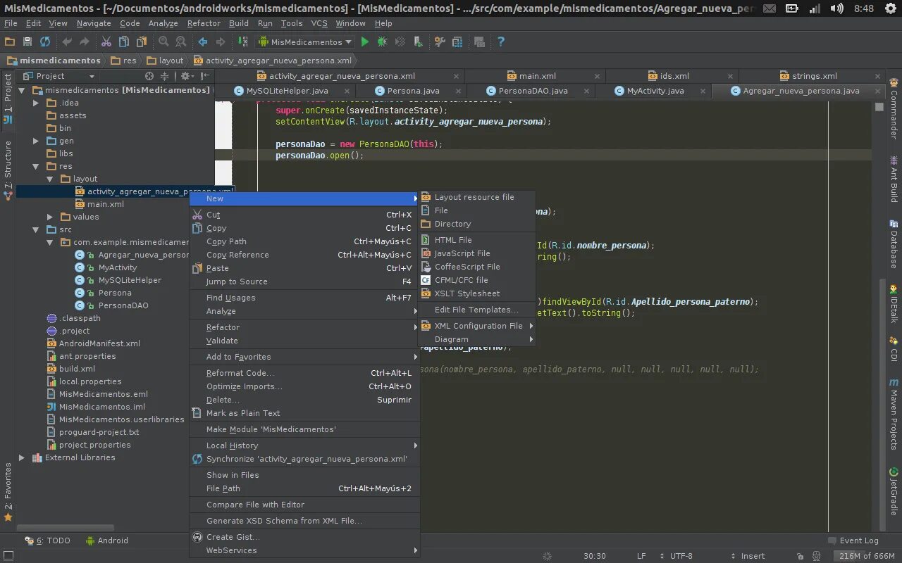Viewport: 902px width, 563px height.
Task: Click the Help question mark icon
Action: 501,42
